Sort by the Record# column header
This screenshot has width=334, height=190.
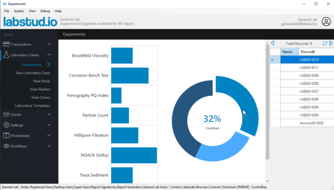coord(316,52)
